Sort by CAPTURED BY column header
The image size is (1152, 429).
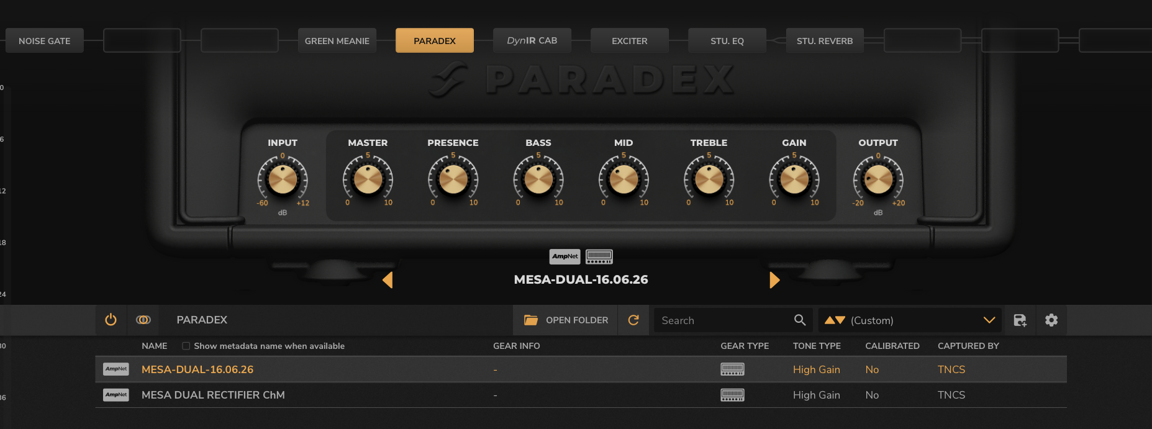pyautogui.click(x=968, y=346)
